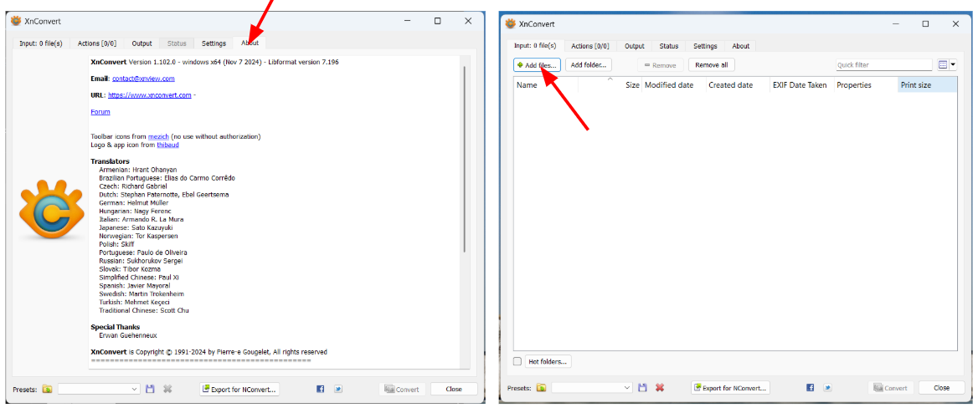Viewport: 978px width, 408px height.
Task: Switch to Actions [0/0] tab in About-tab window
Action: 96,43
